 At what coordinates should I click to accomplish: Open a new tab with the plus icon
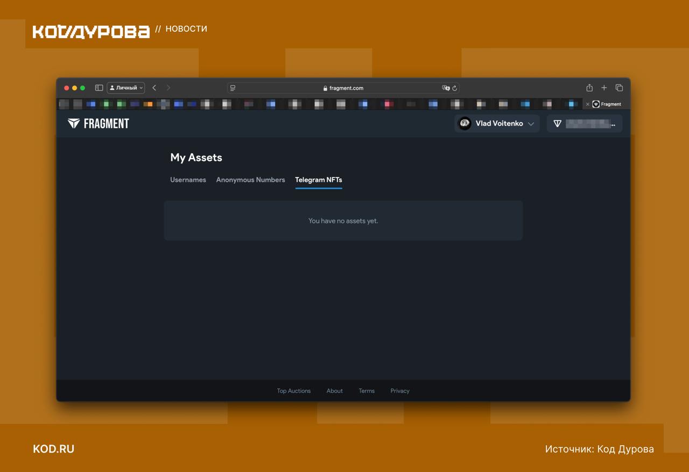pos(604,88)
